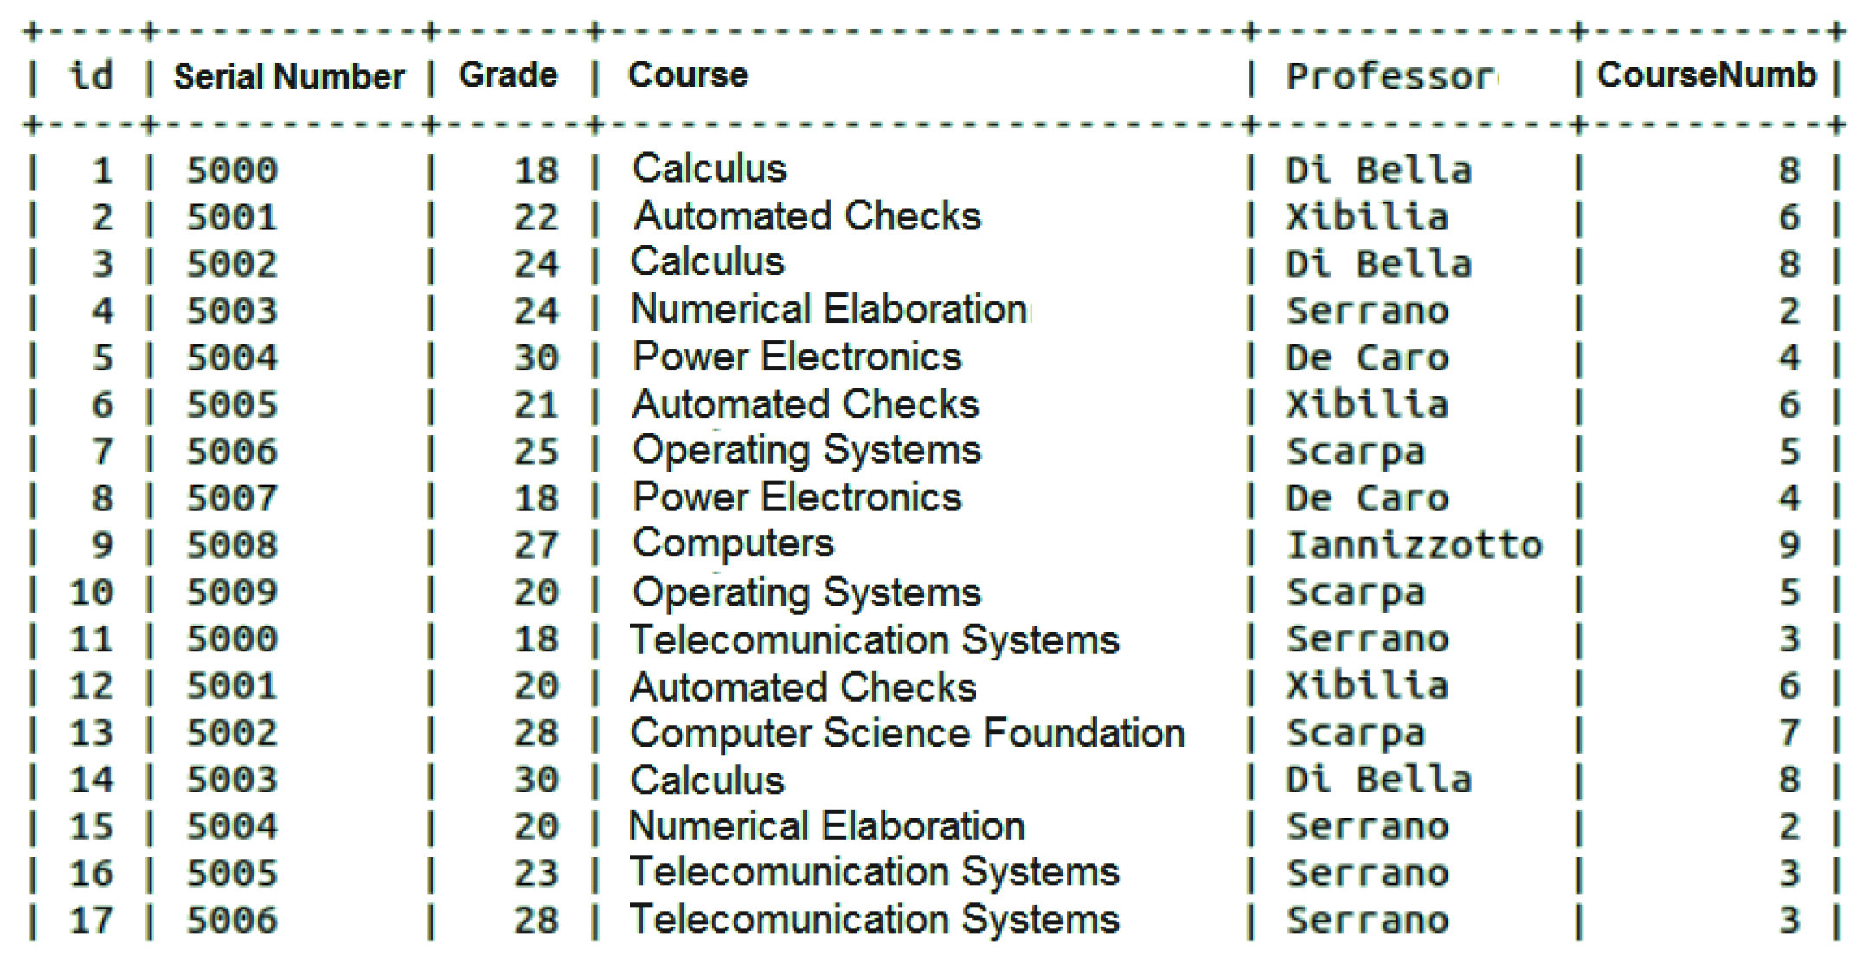Image resolution: width=1862 pixels, height=956 pixels.
Task: Click course number 9 cell
Action: pos(1789,545)
